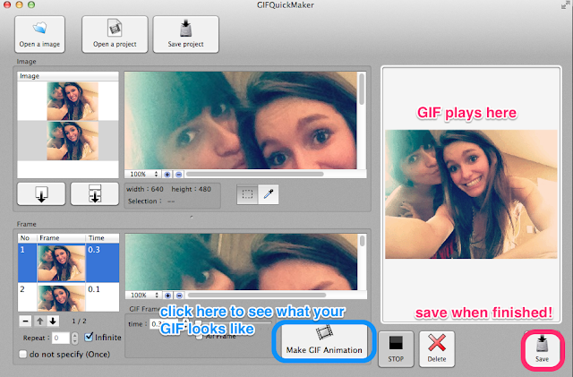Click the Time column header
573x377 pixels.
(102, 238)
